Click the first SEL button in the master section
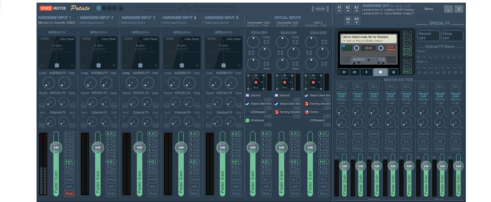 click(342, 86)
